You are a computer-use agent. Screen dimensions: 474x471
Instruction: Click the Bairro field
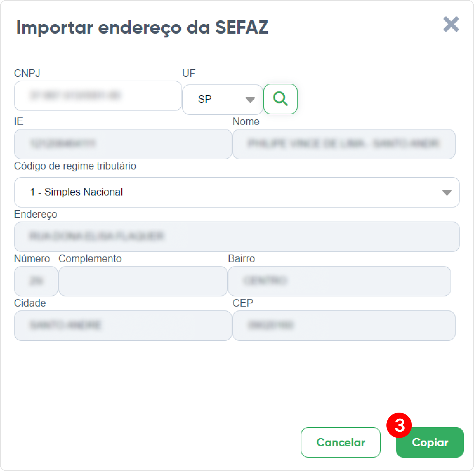point(339,281)
